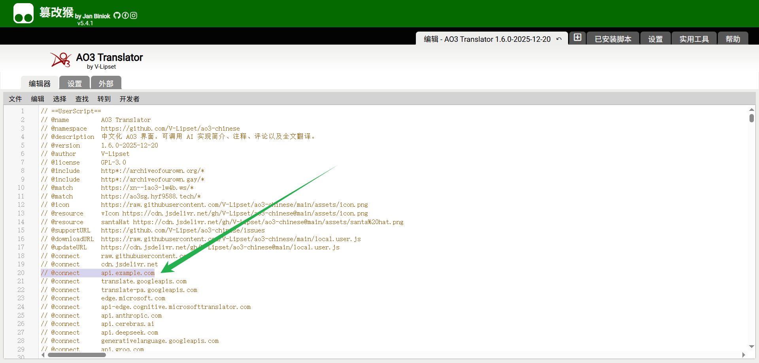This screenshot has height=363, width=759.
Task: Open the 帮助 (Help) tab
Action: (733, 39)
